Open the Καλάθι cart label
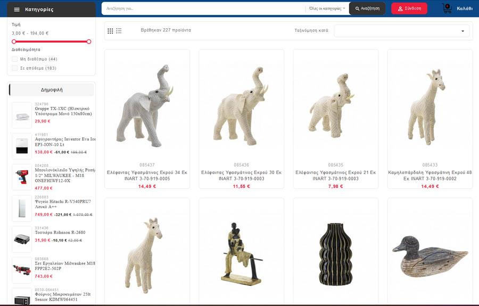 click(x=465, y=9)
